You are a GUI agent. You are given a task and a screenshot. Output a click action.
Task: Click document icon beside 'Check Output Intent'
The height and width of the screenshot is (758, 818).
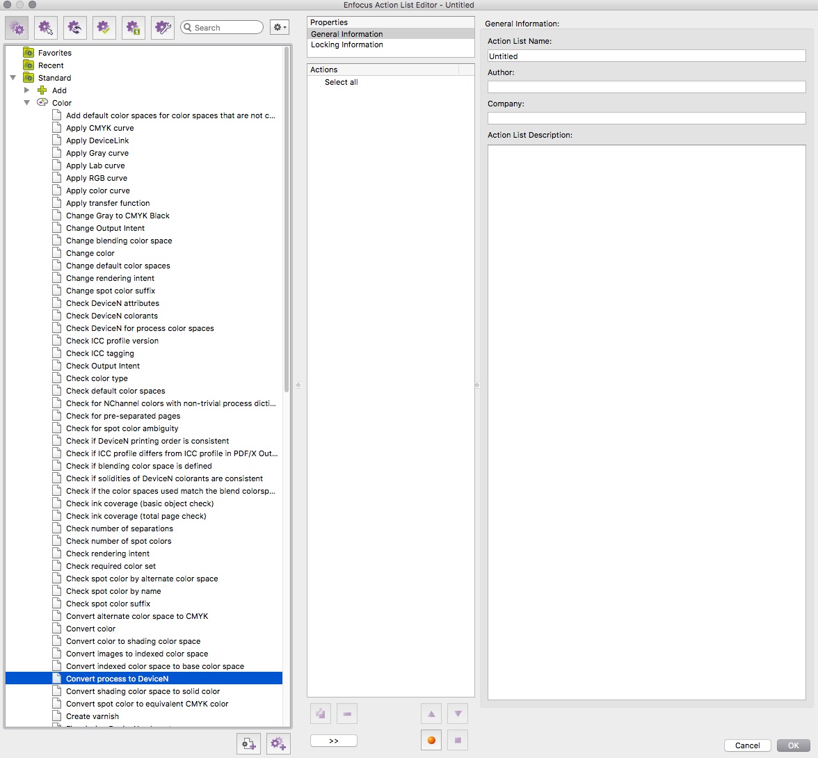click(57, 366)
